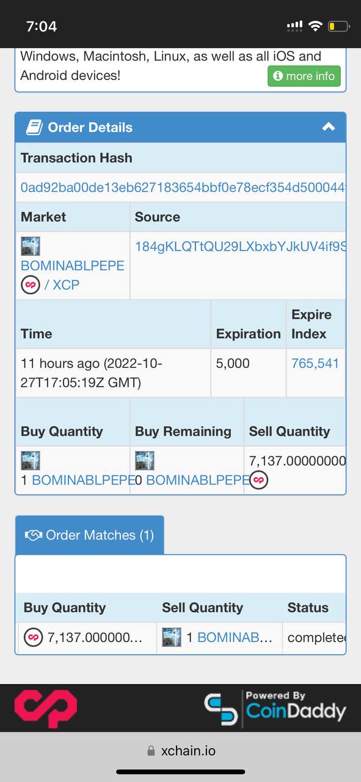The width and height of the screenshot is (361, 782).
Task: Open the source address 184gKLQT link
Action: (x=240, y=246)
